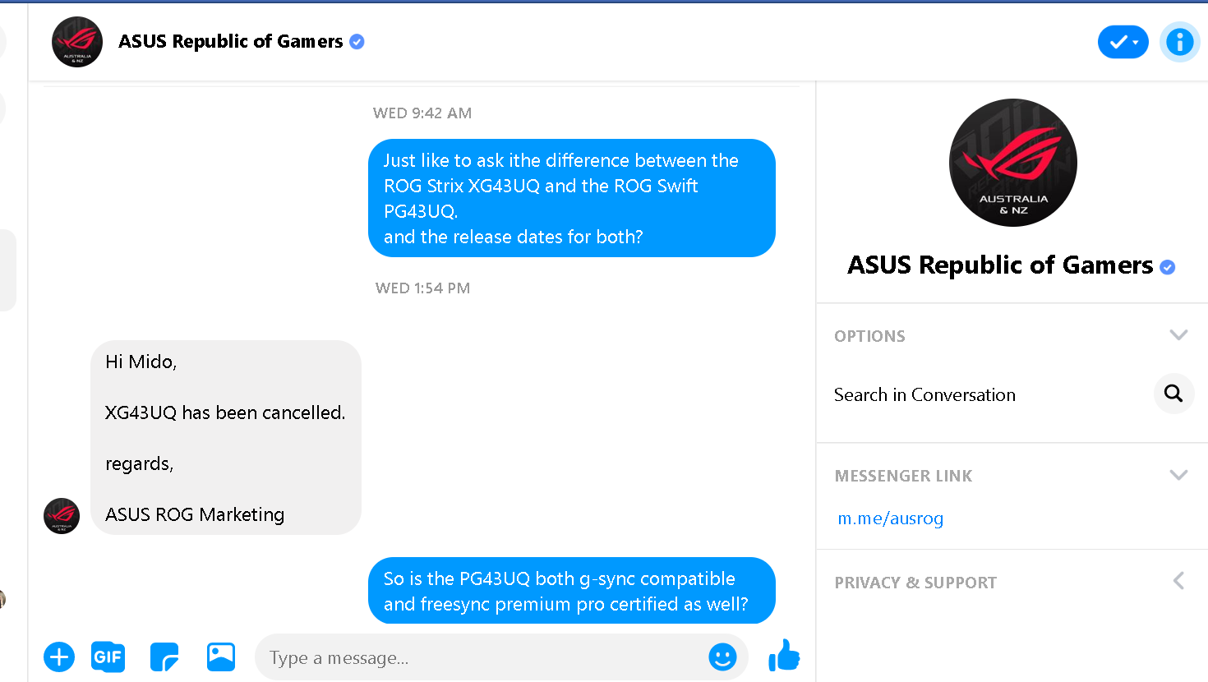Collapse the Options section chevron
1208x682 pixels.
1178,335
